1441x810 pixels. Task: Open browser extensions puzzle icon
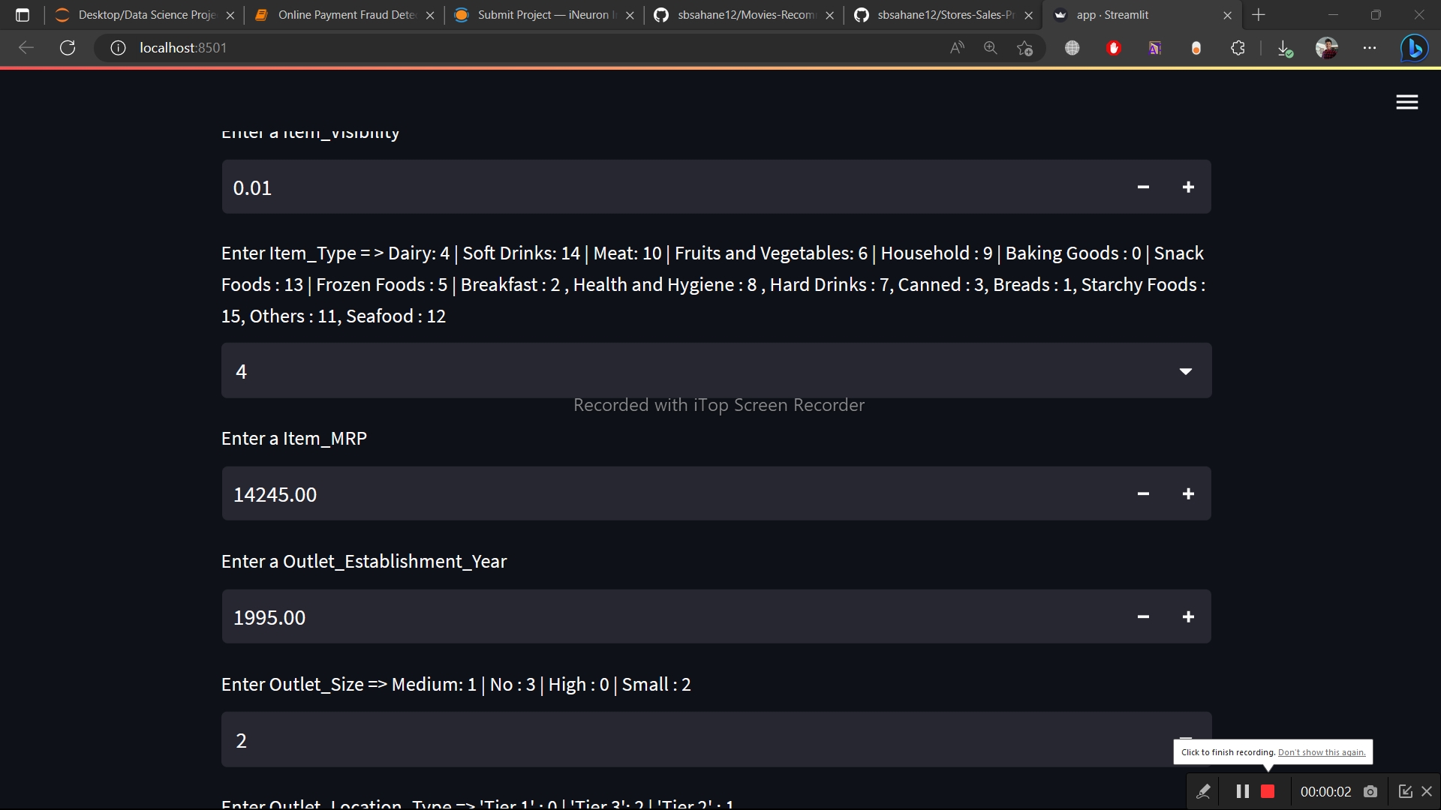coord(1238,48)
